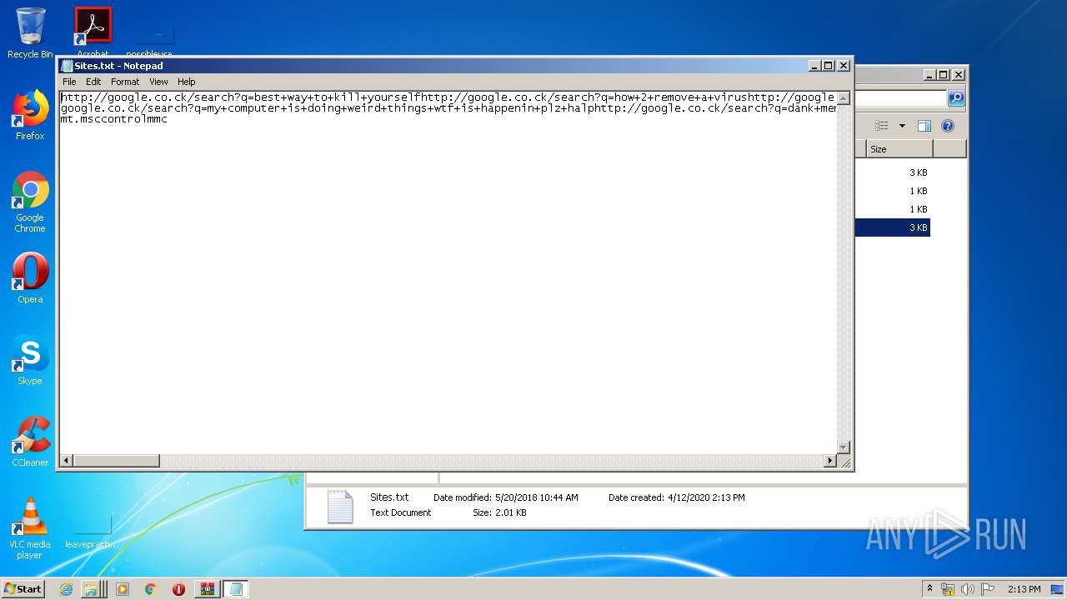
Task: Open the Notepad Format menu
Action: 125,82
